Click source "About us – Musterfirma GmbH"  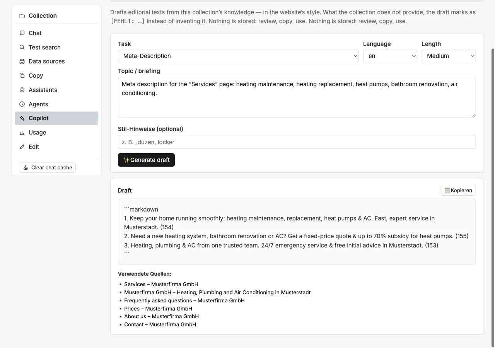tap(161, 316)
